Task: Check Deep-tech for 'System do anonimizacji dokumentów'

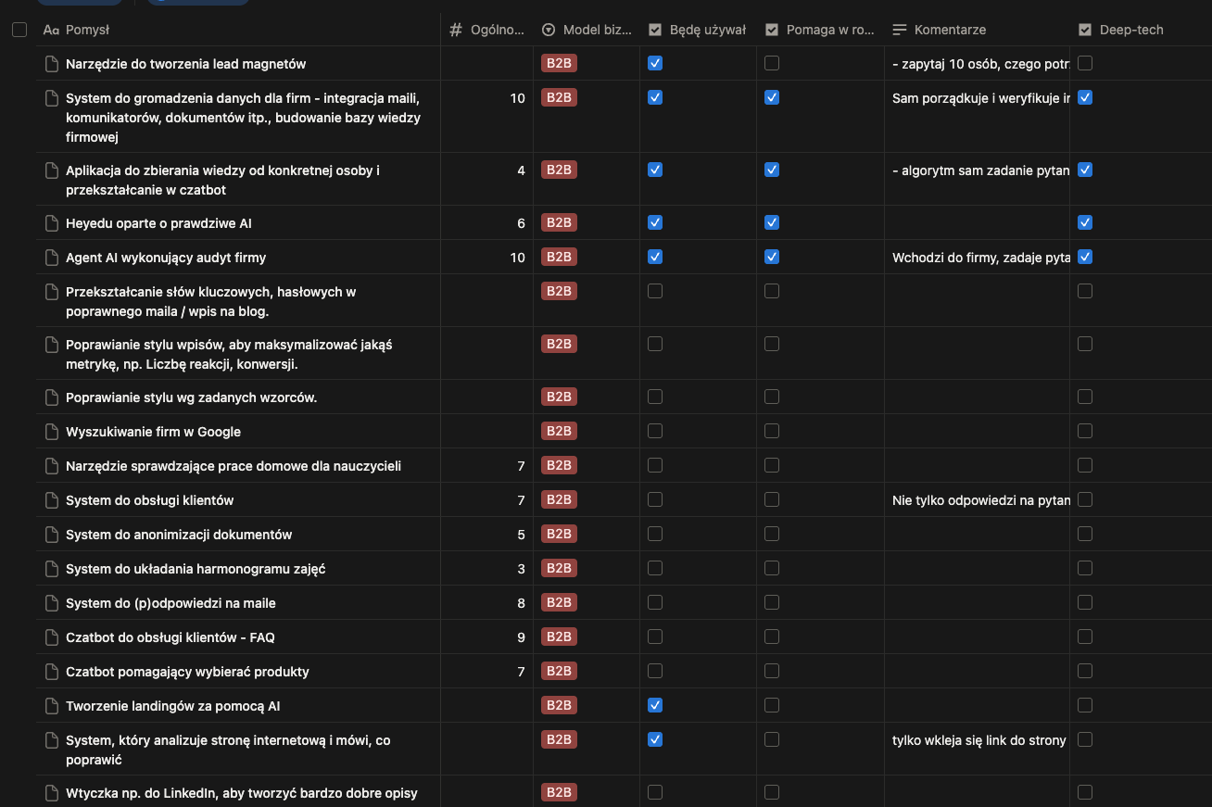Action: point(1085,534)
